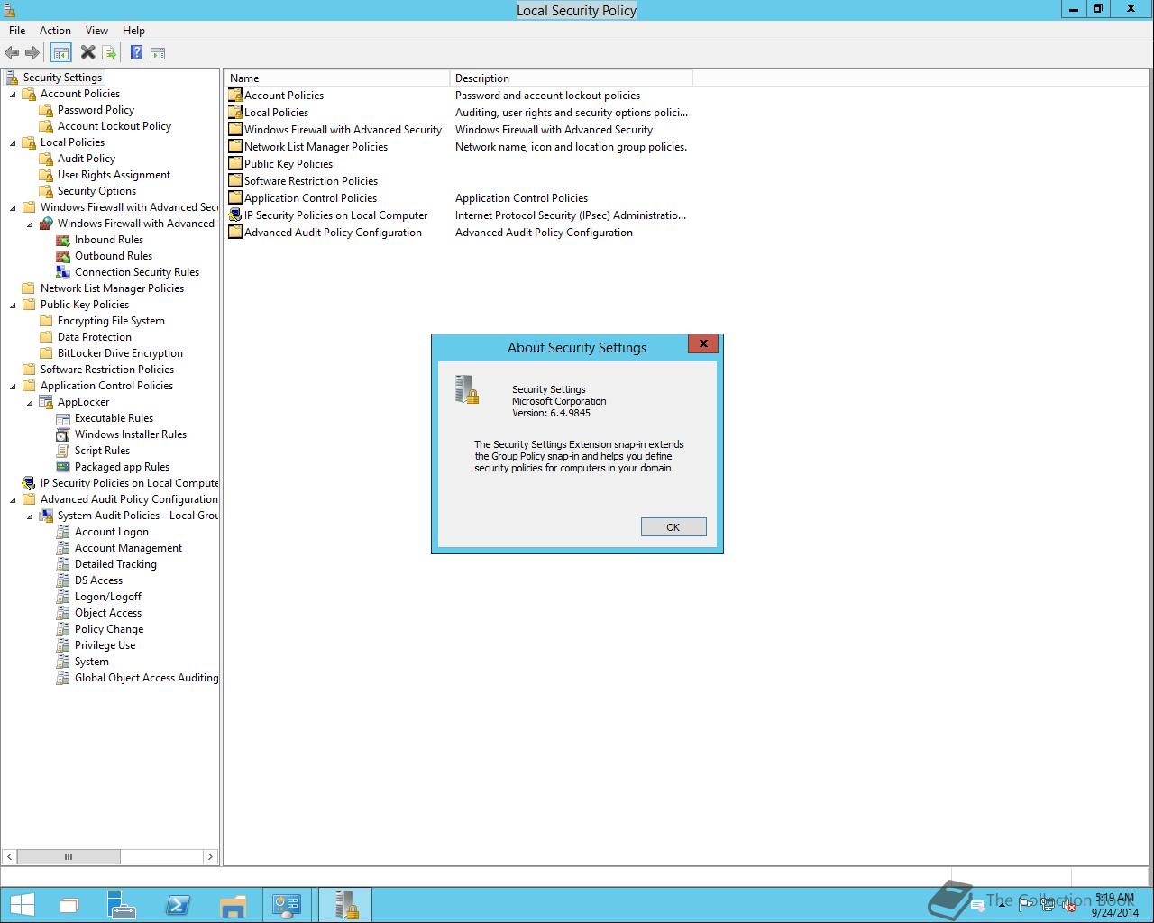Click the Description column header
1154x923 pixels.
pos(572,78)
